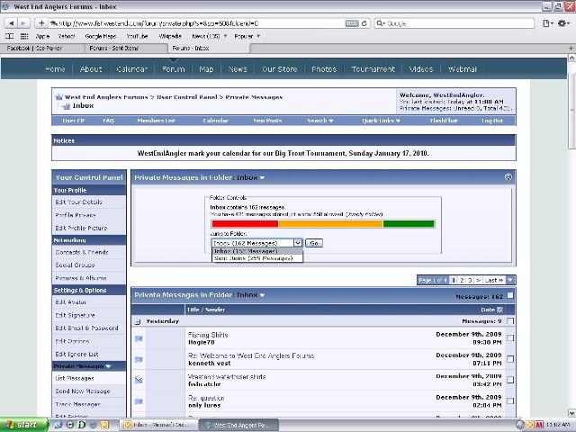This screenshot has height=432, width=576.
Task: Toggle the select-all checkbox next to Messages: 162
Action: click(x=510, y=295)
